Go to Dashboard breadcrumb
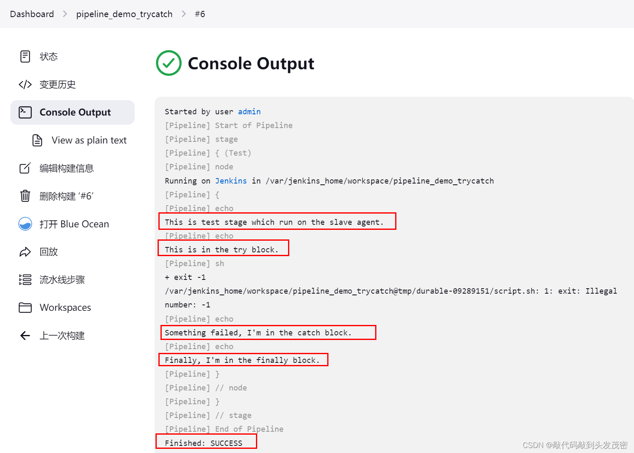This screenshot has width=634, height=453. [x=32, y=14]
